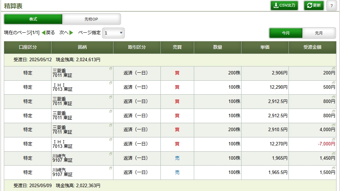Expand the ページ指定 page dropdown
340x191 pixels.
tap(113, 33)
